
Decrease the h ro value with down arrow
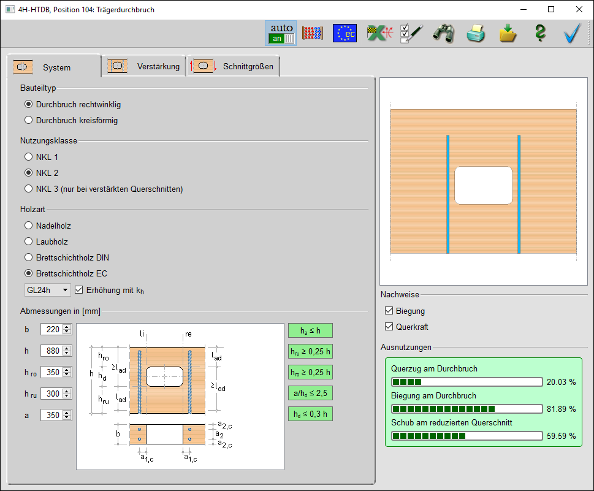[x=67, y=375]
